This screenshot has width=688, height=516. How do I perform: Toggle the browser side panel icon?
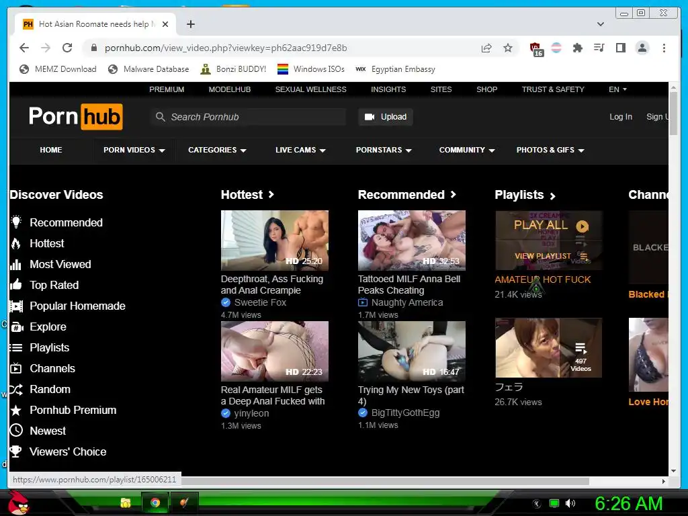[x=620, y=48]
